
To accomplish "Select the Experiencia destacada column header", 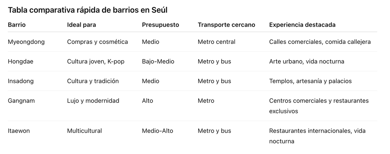I will [302, 25].
